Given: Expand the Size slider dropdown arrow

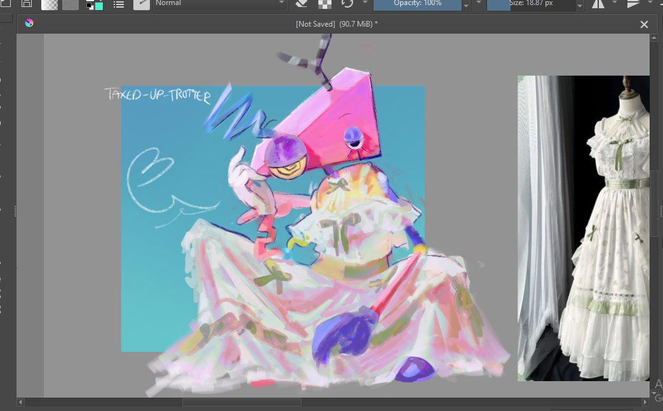Looking at the screenshot, I should coord(580,4).
